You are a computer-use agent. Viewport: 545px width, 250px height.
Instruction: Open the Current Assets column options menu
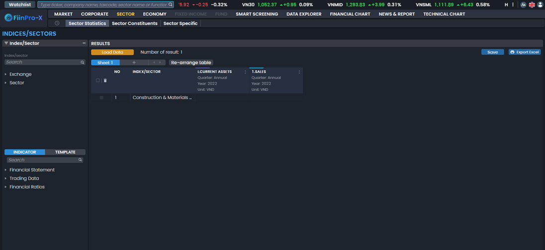pos(245,72)
